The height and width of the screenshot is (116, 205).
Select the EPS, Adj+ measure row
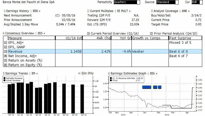[x=102, y=43]
